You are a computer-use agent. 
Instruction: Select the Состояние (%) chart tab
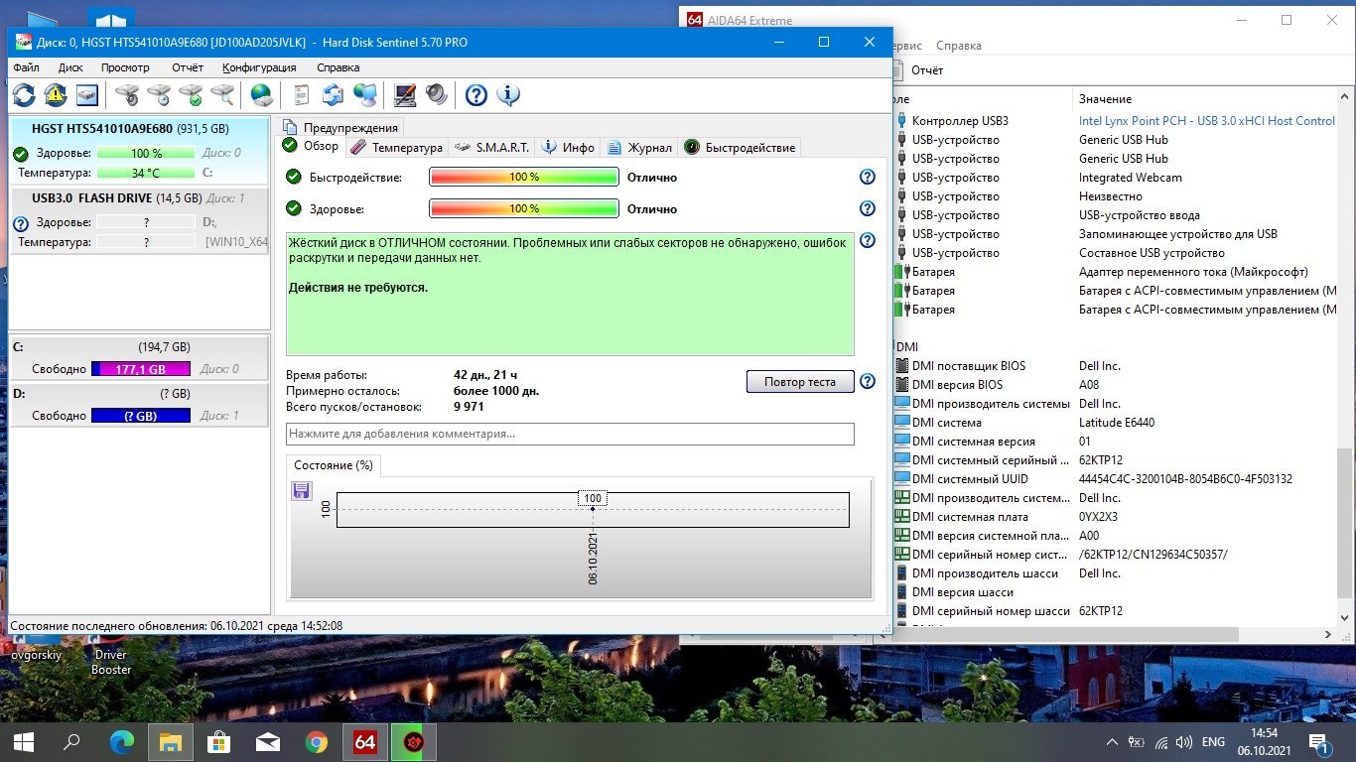tap(334, 464)
